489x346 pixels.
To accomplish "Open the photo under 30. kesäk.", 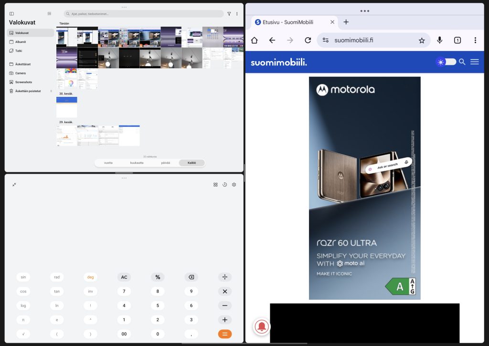I will point(67,107).
